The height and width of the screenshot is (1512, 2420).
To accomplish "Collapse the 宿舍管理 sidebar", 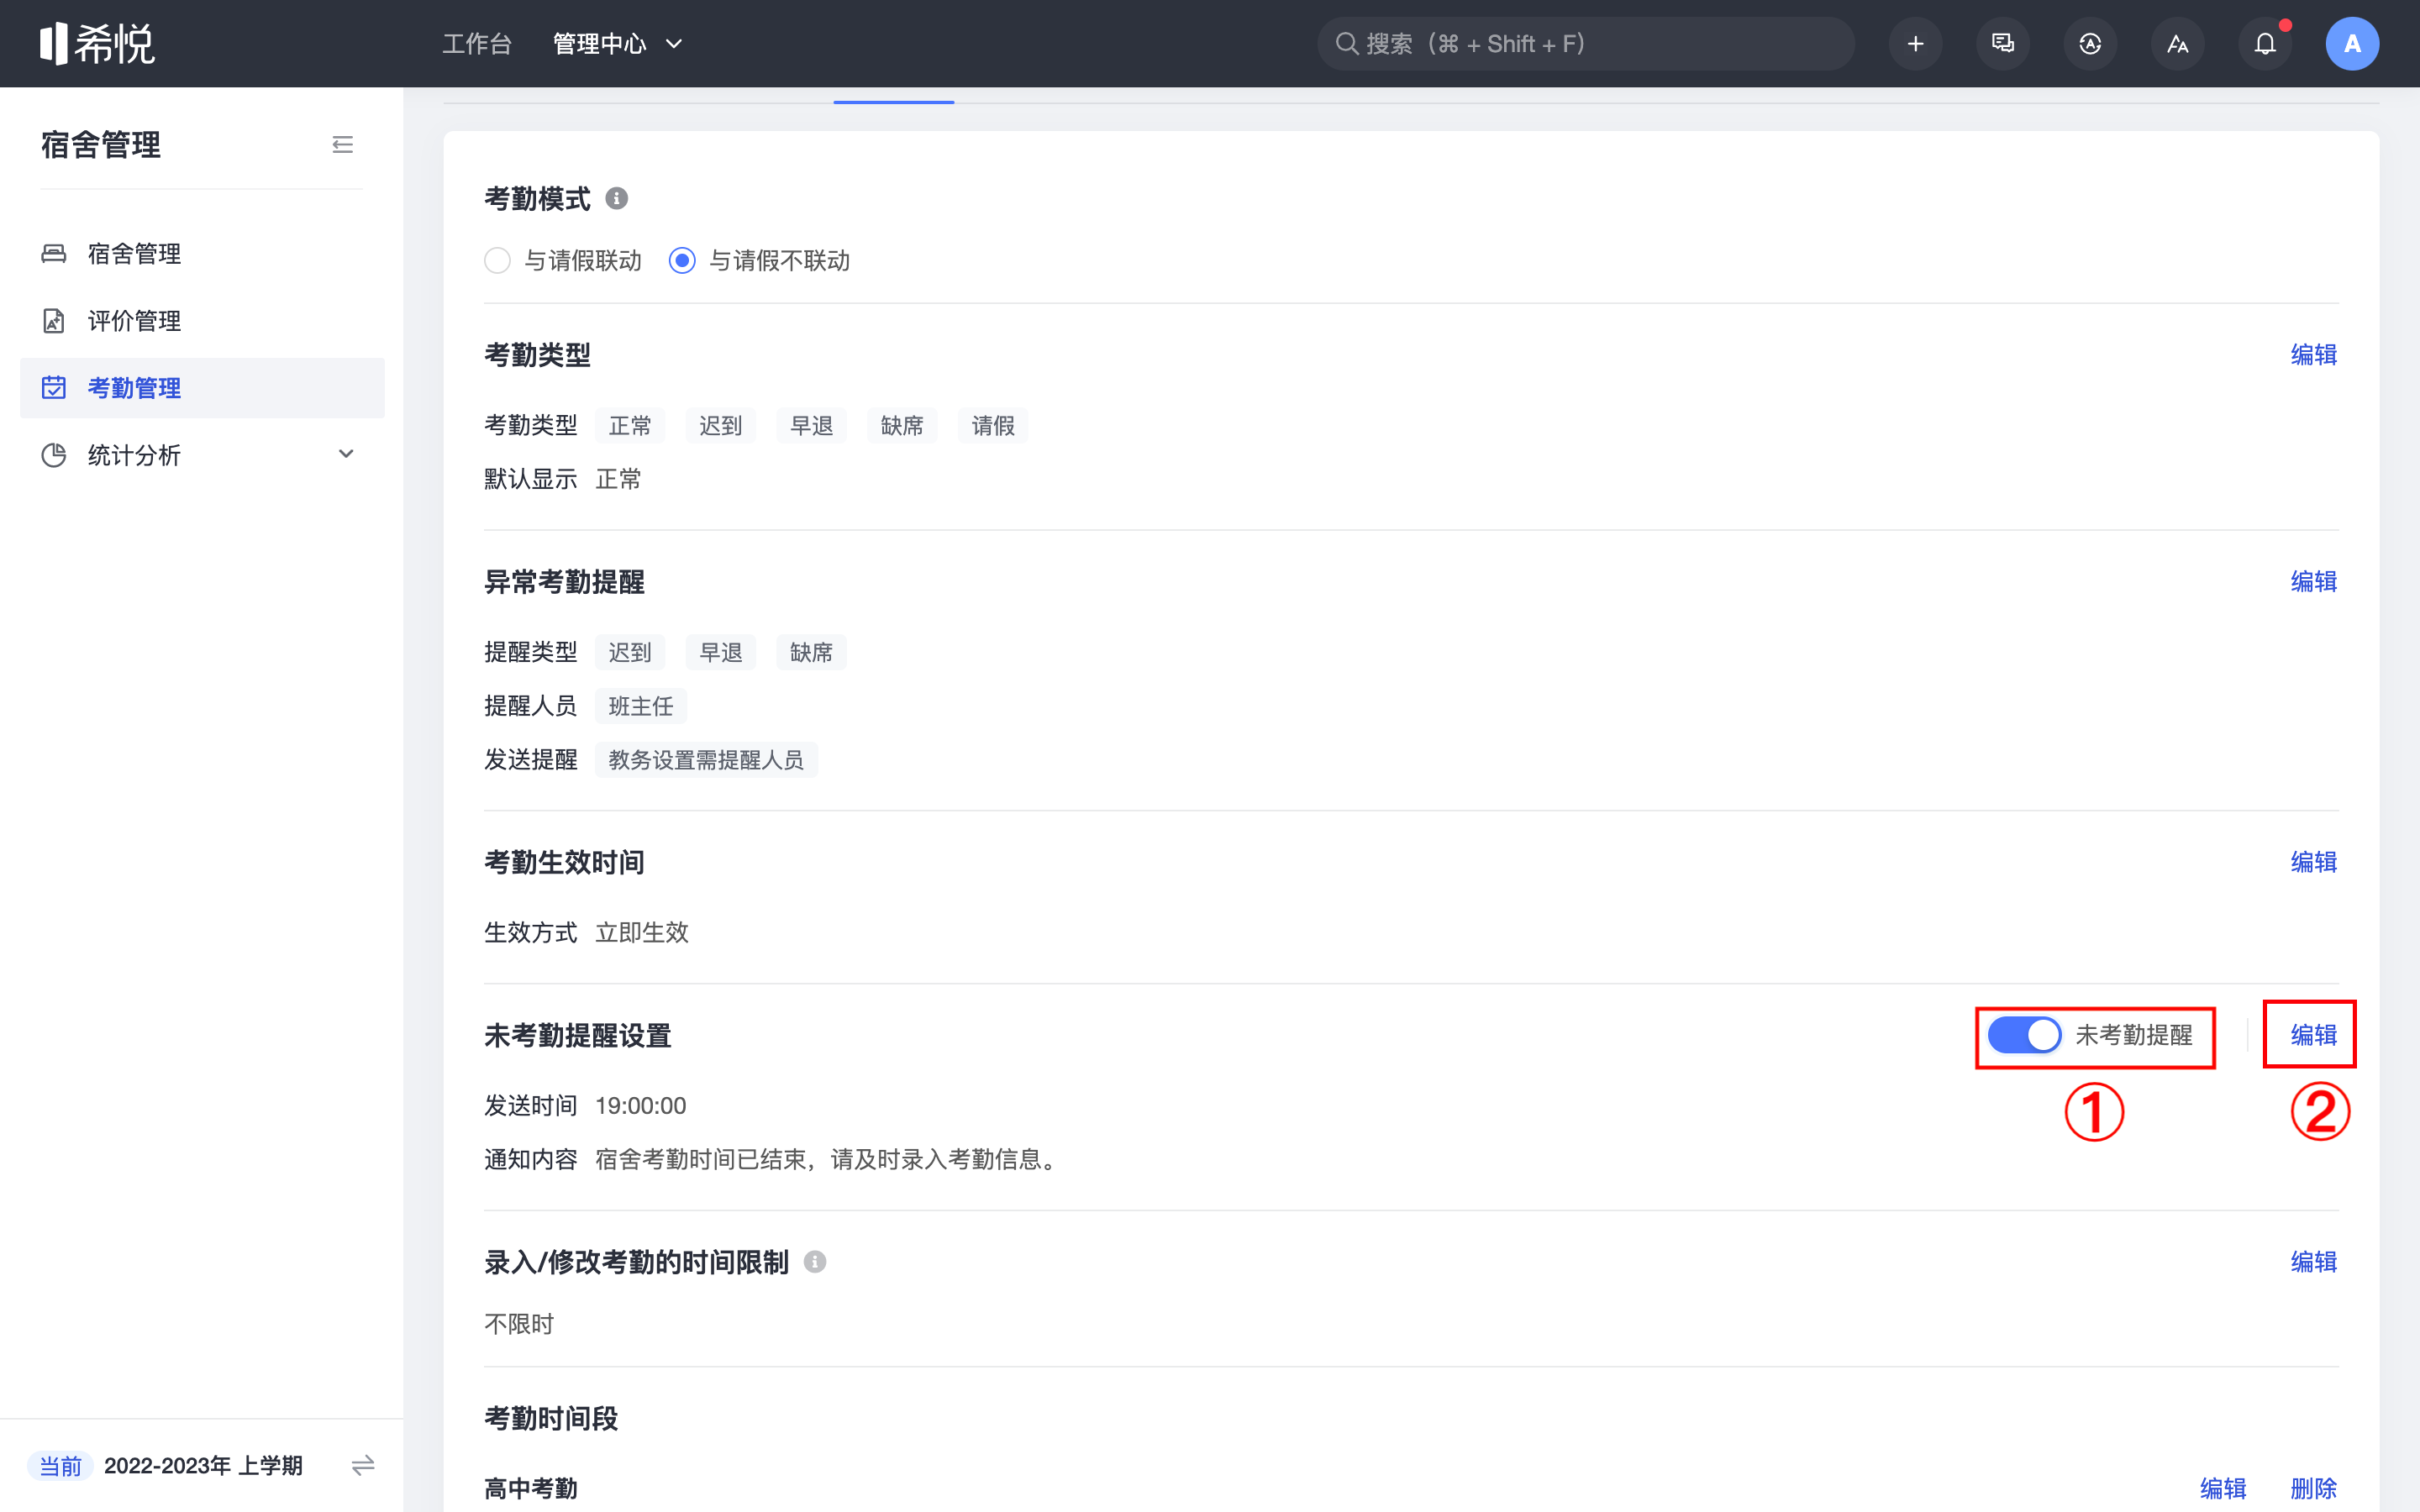I will tap(342, 145).
